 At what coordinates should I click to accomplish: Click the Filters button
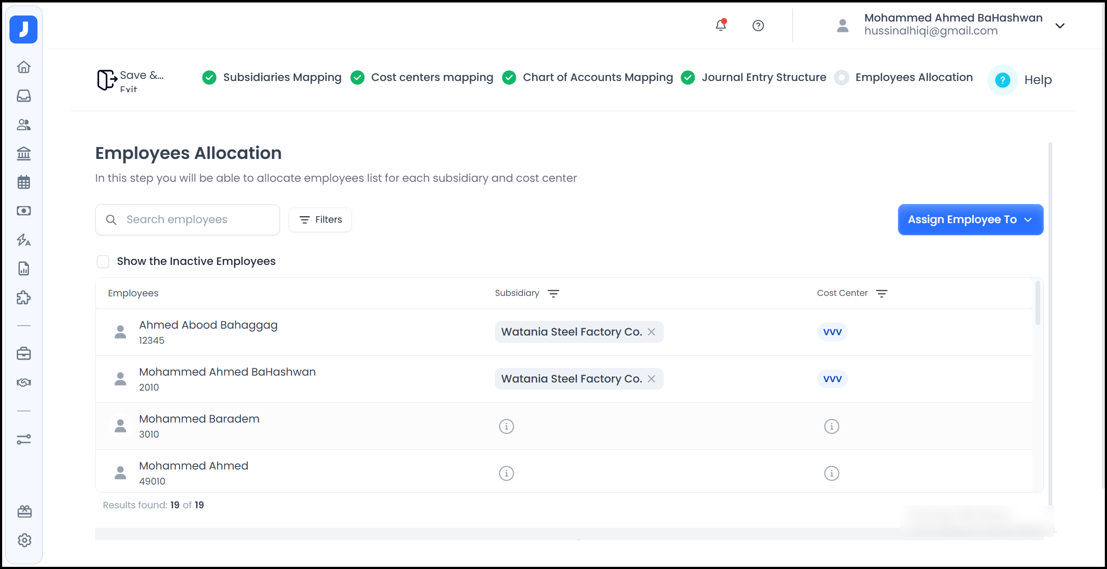[320, 220]
